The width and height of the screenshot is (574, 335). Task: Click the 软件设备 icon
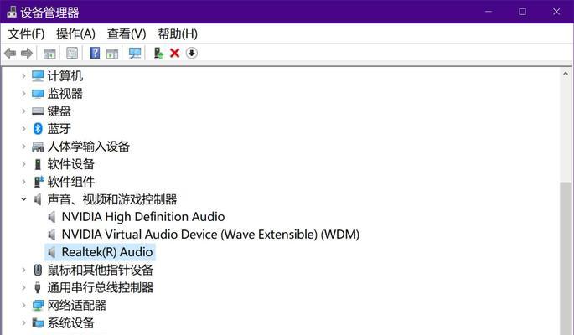click(38, 164)
